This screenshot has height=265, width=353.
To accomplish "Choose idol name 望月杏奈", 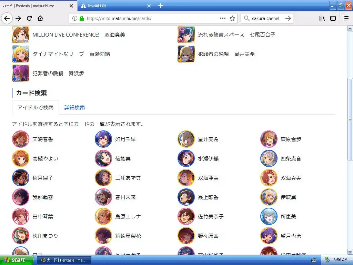I will 291,236.
